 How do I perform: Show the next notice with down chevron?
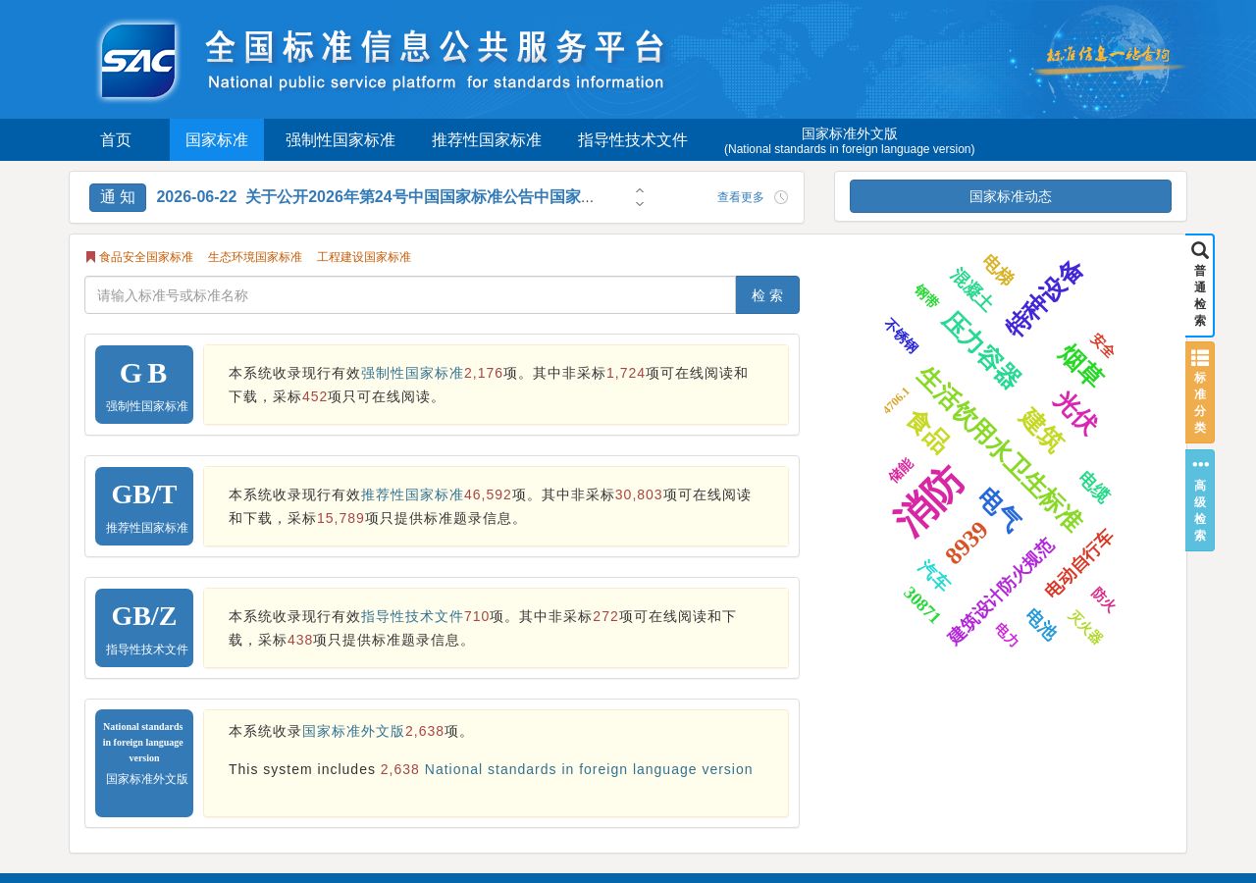640,203
